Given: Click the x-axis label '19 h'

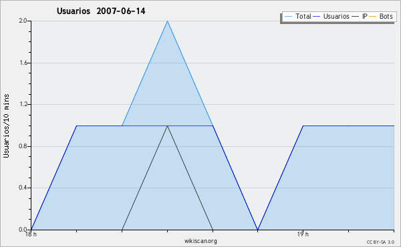Looking at the screenshot, I should pyautogui.click(x=303, y=234).
